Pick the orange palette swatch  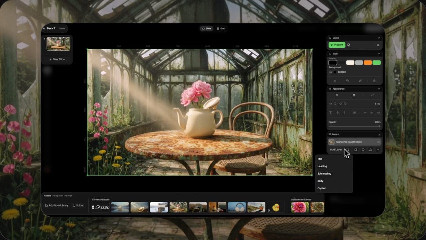pos(368,63)
